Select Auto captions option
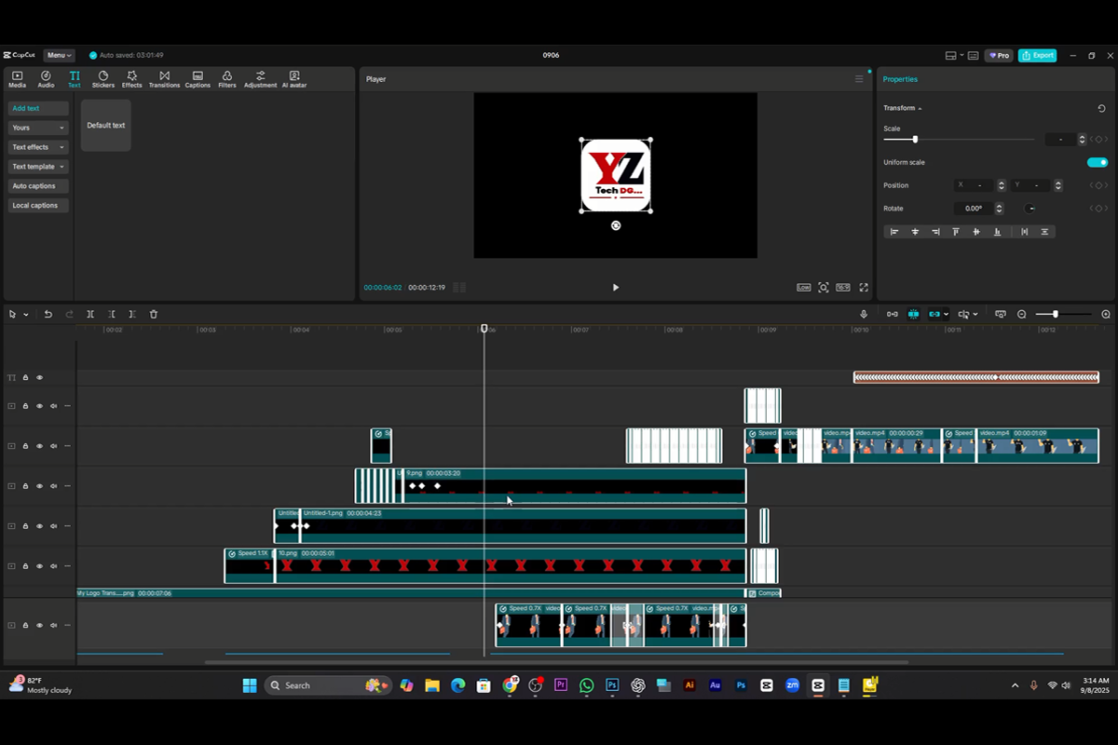Screen dimensions: 1118x745 point(38,186)
